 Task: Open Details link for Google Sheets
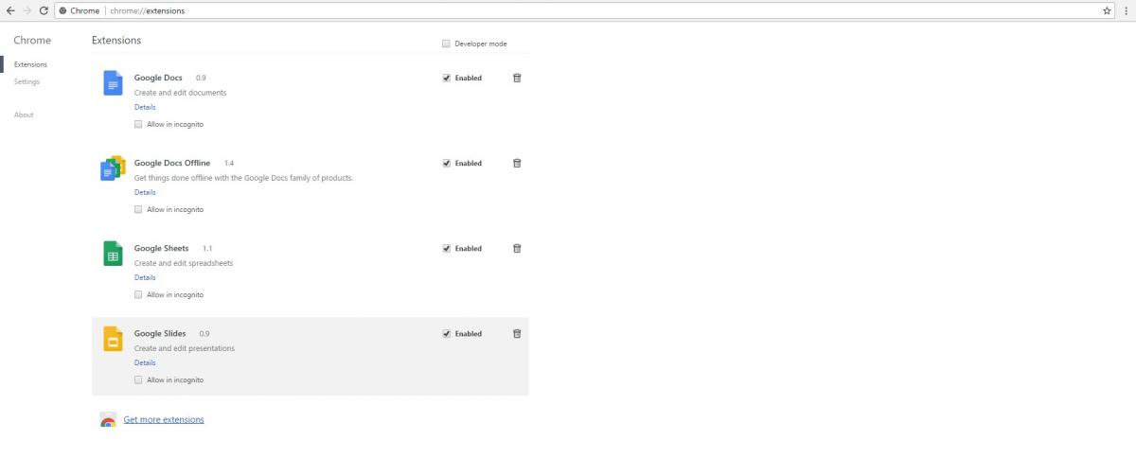(x=145, y=277)
